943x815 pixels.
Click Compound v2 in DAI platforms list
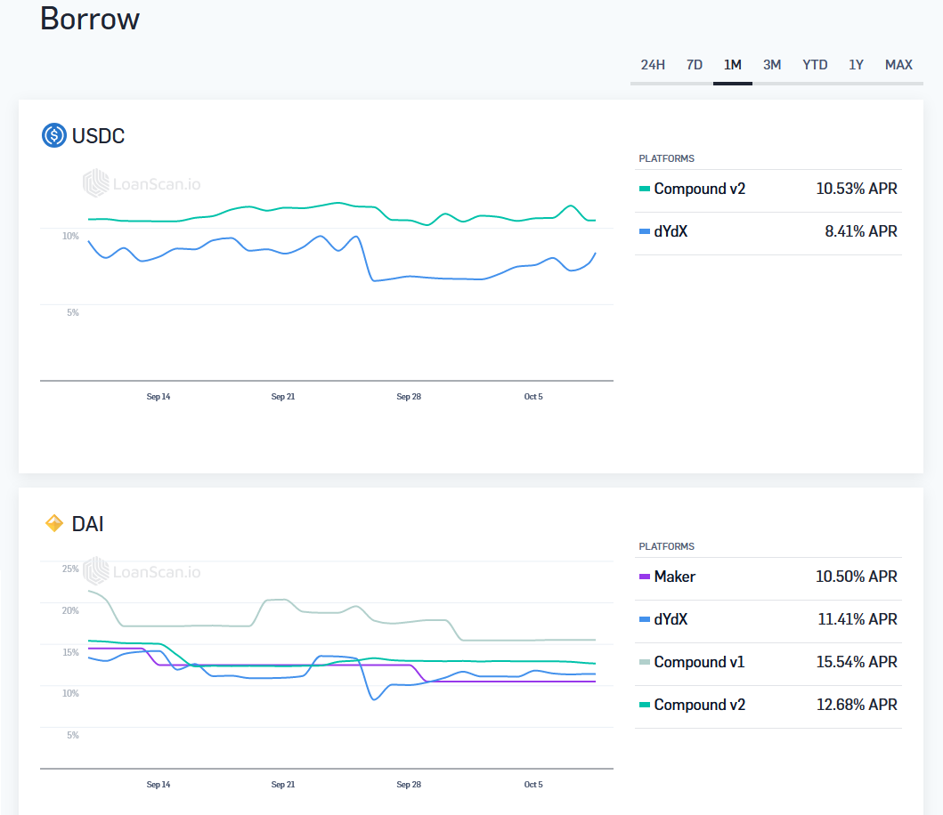(x=699, y=705)
